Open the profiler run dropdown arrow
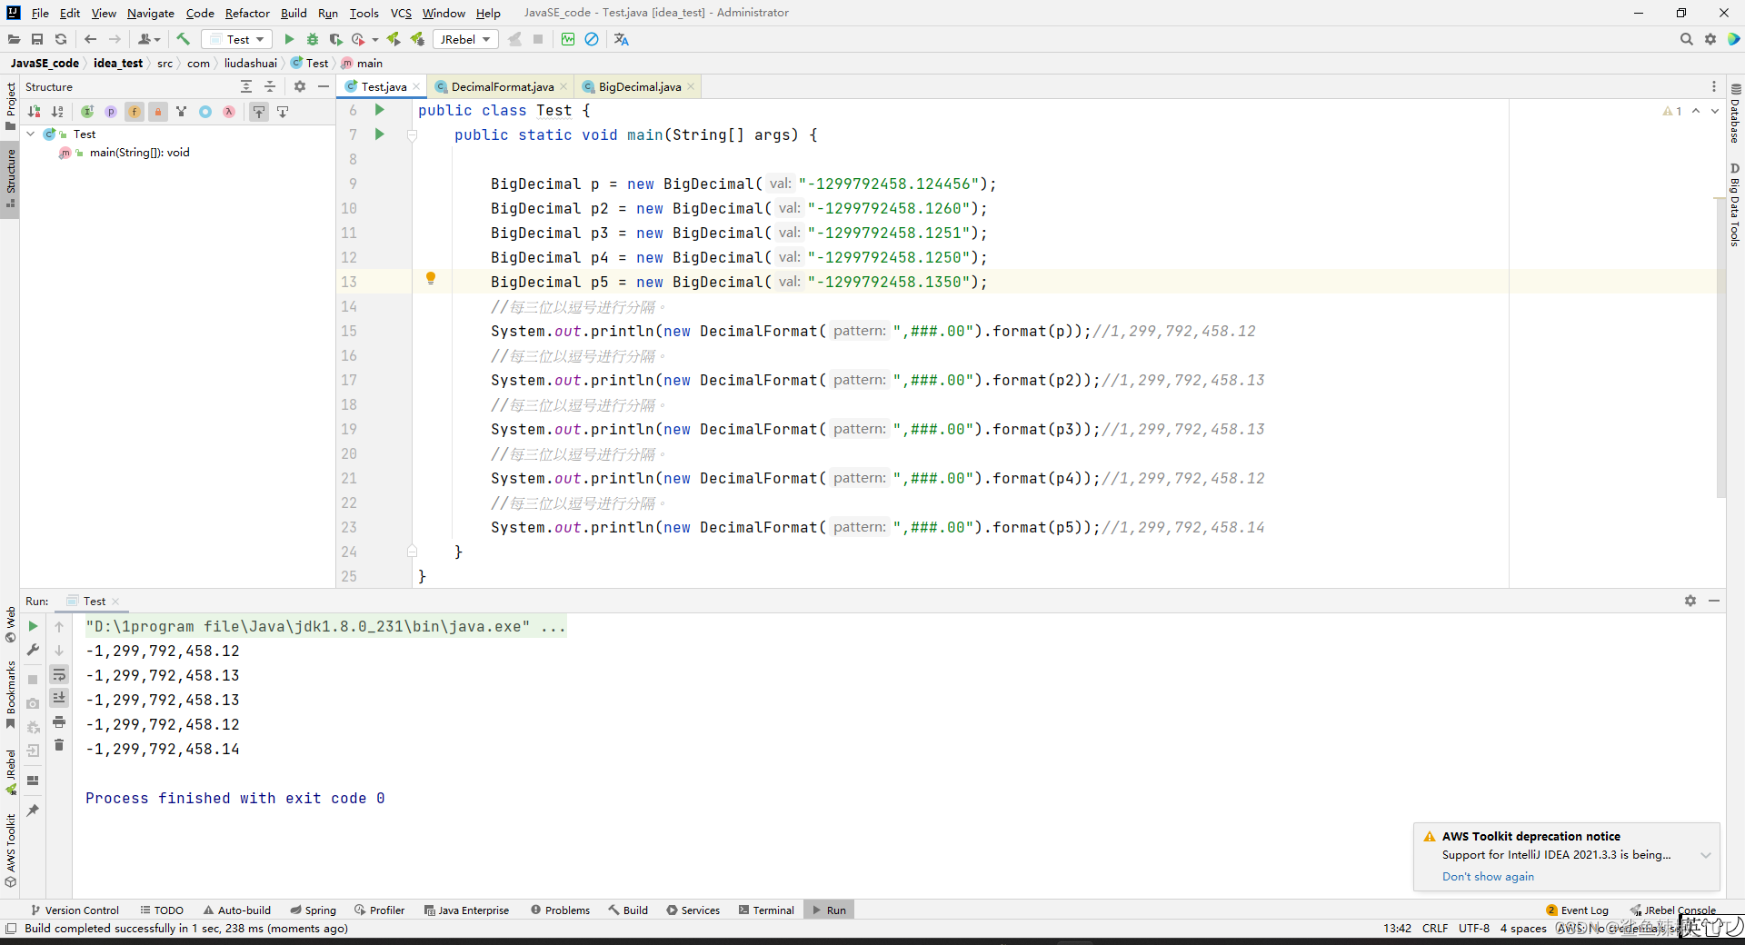Viewport: 1745px width, 945px height. coord(374,39)
